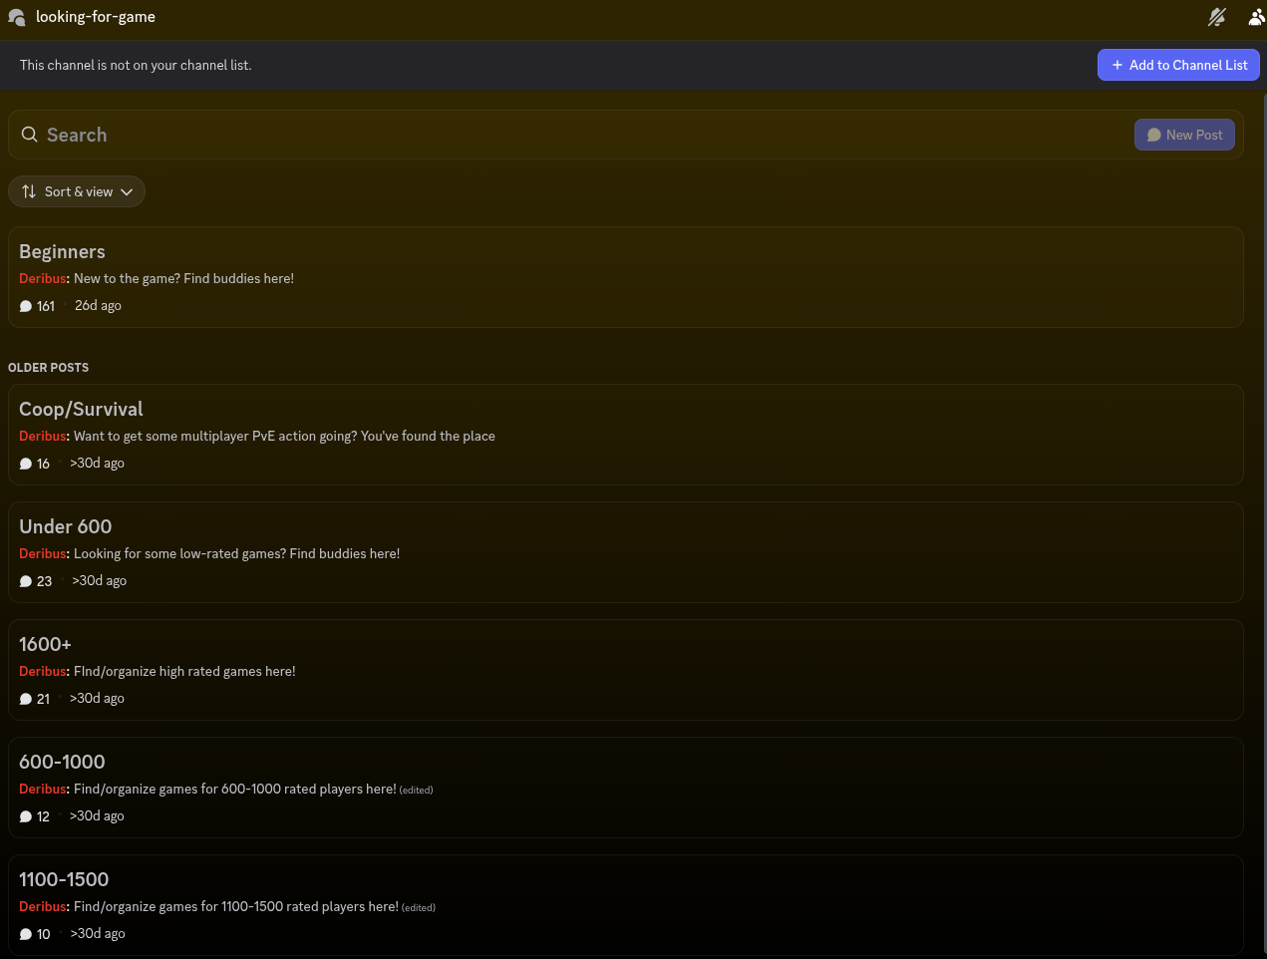Viewport: 1267px width, 959px height.
Task: Click Deribus author name on 1100-1500 post
Action: (43, 906)
